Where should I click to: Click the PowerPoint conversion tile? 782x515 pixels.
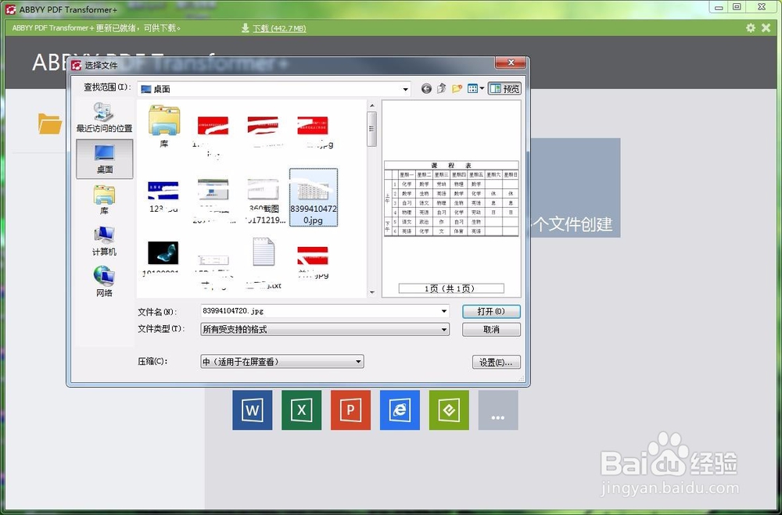[350, 409]
